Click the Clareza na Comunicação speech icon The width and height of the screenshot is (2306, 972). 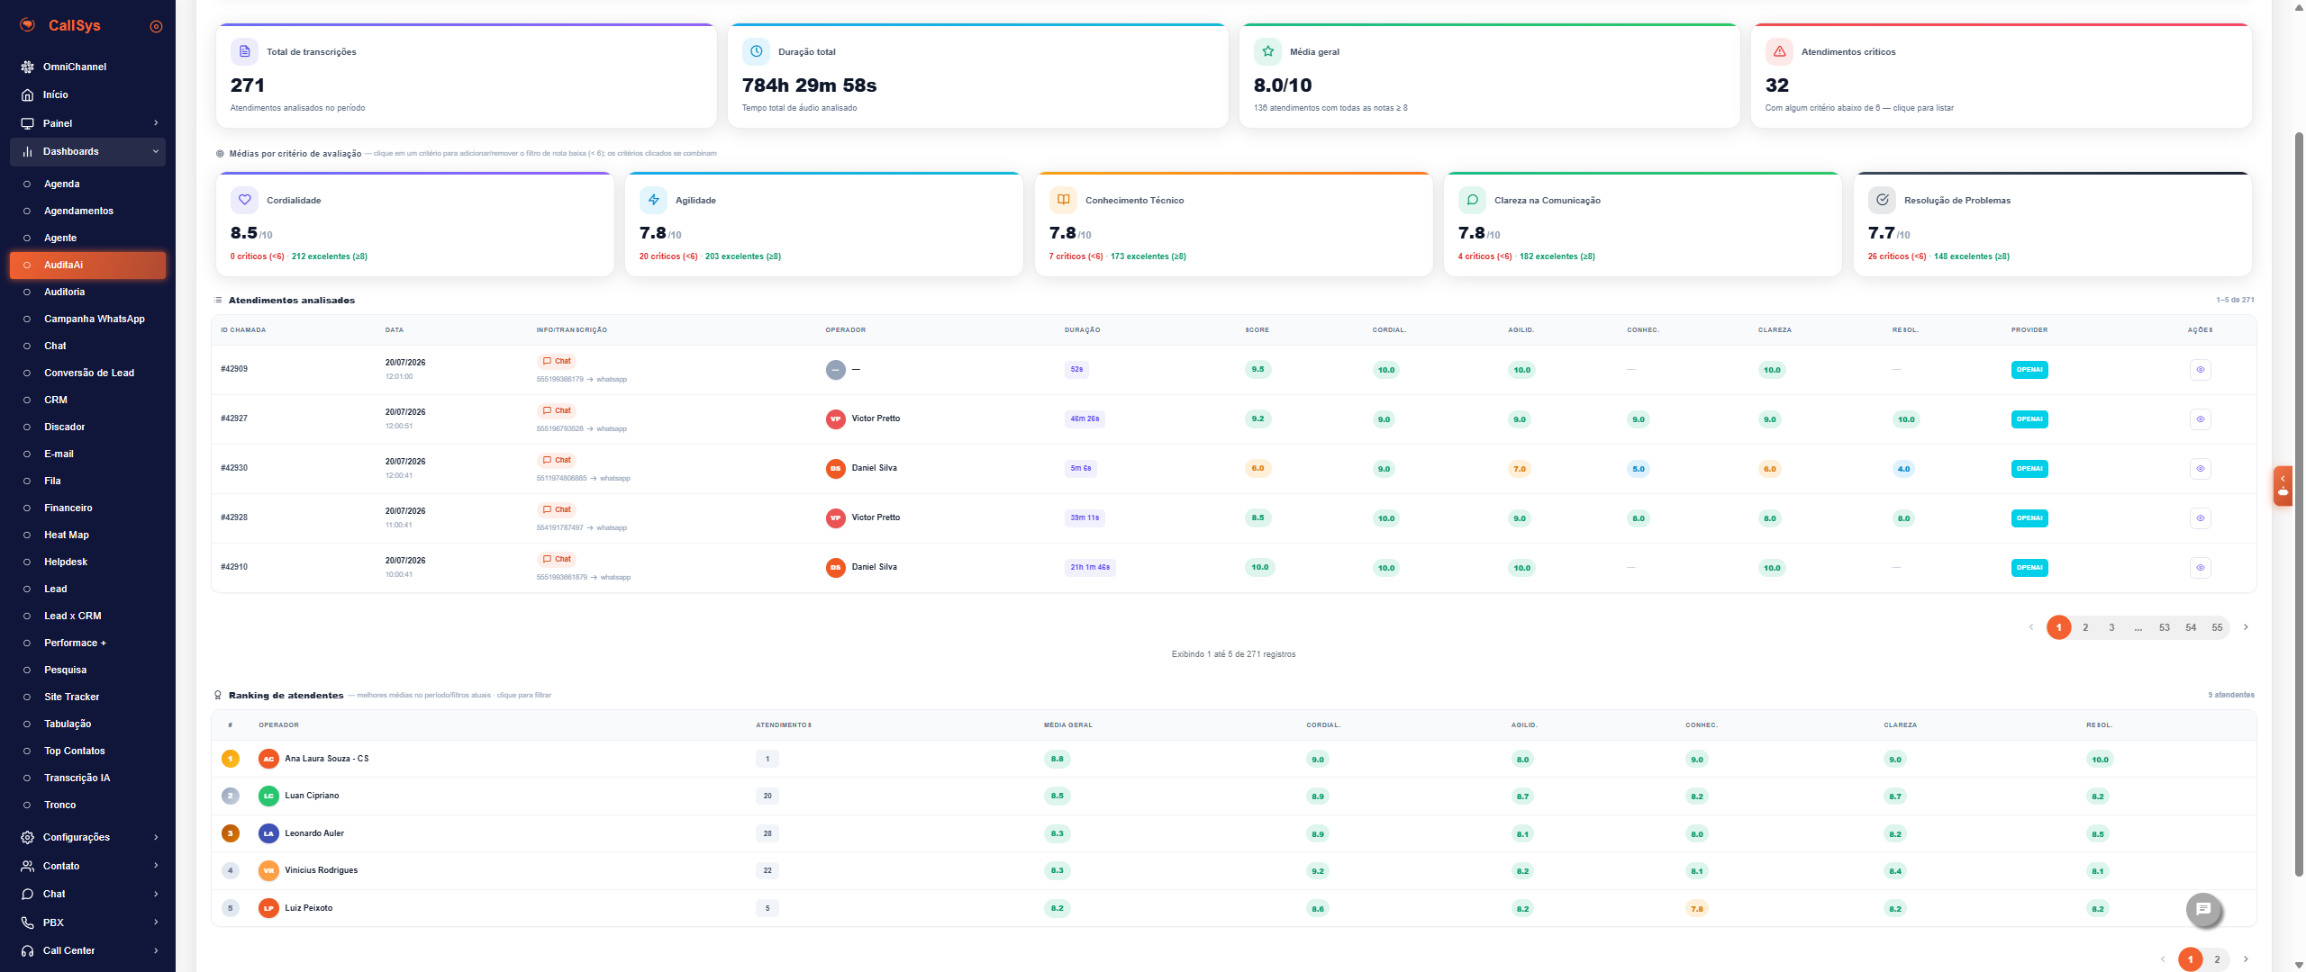1472,200
